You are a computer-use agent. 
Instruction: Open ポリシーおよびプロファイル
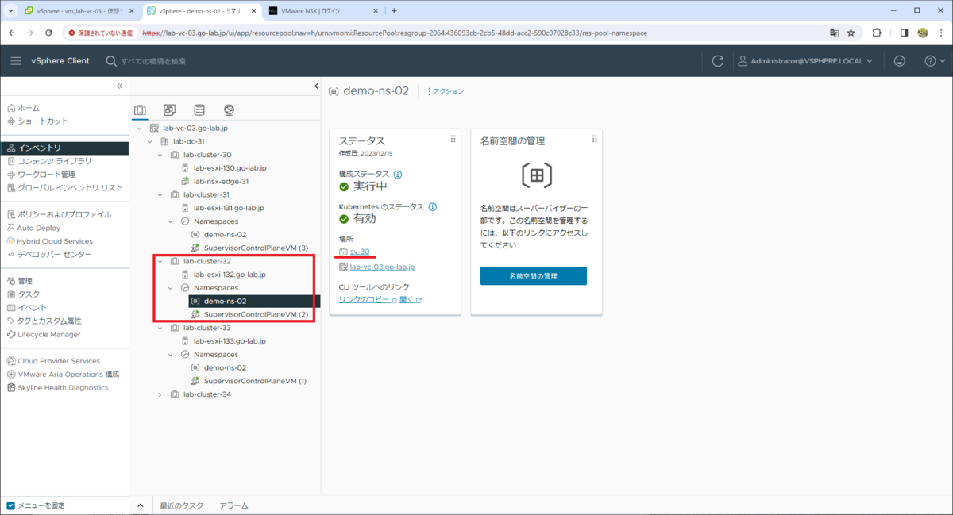pos(64,214)
